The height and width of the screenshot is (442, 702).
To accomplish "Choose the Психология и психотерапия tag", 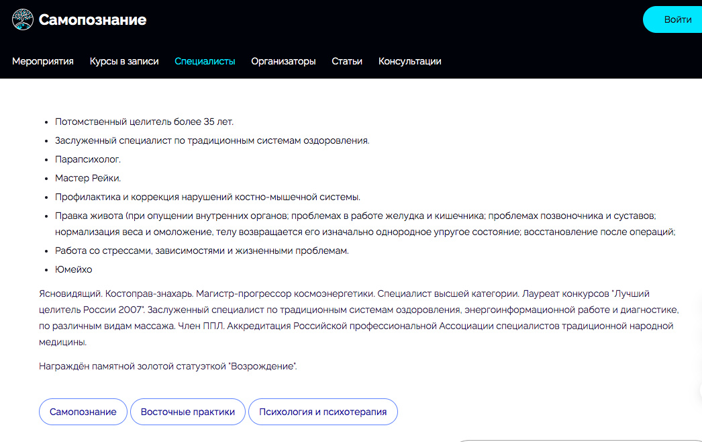I will point(323,412).
